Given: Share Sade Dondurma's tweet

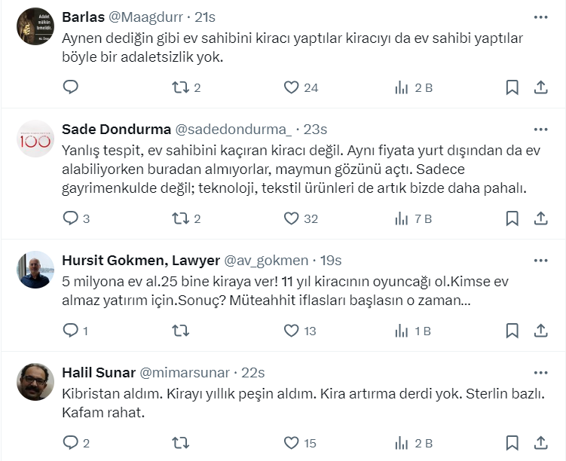Looking at the screenshot, I should pyautogui.click(x=540, y=218).
